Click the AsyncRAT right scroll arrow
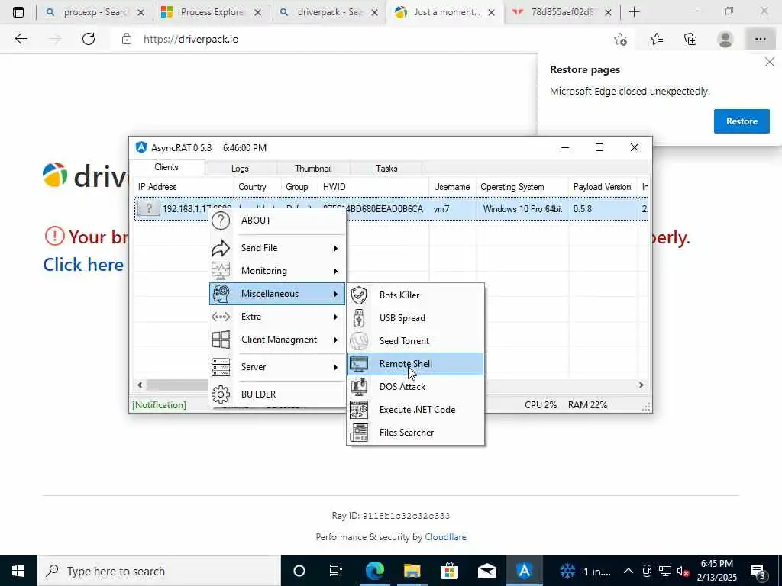Screen dimensions: 782x586 (641, 385)
